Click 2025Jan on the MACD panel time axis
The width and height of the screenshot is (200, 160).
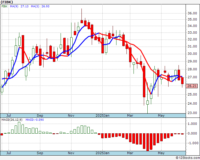coord(102,153)
